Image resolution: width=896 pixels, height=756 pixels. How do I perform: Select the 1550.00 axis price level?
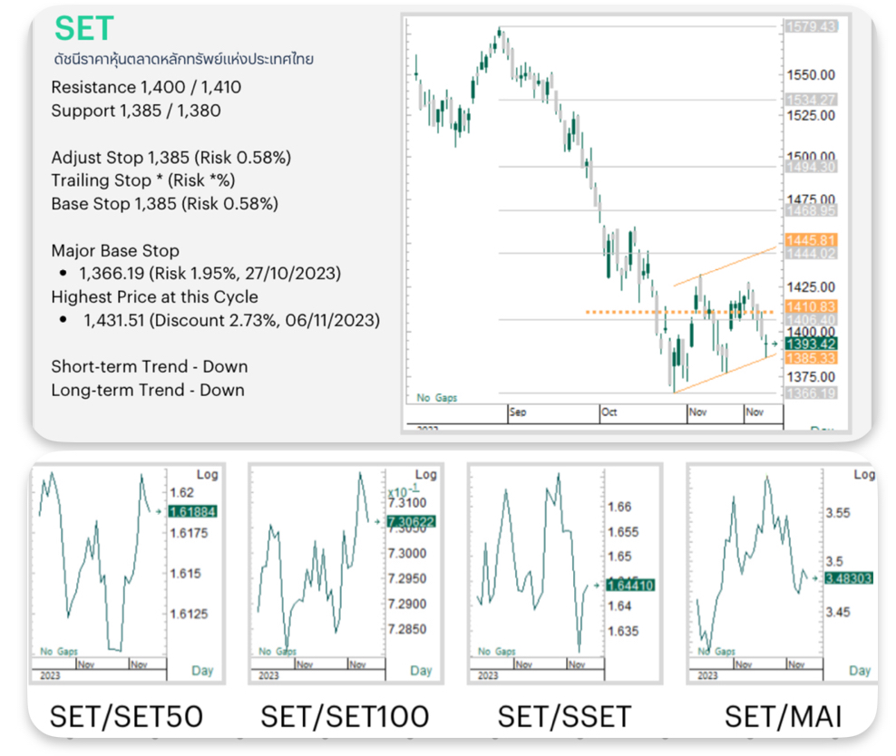811,75
